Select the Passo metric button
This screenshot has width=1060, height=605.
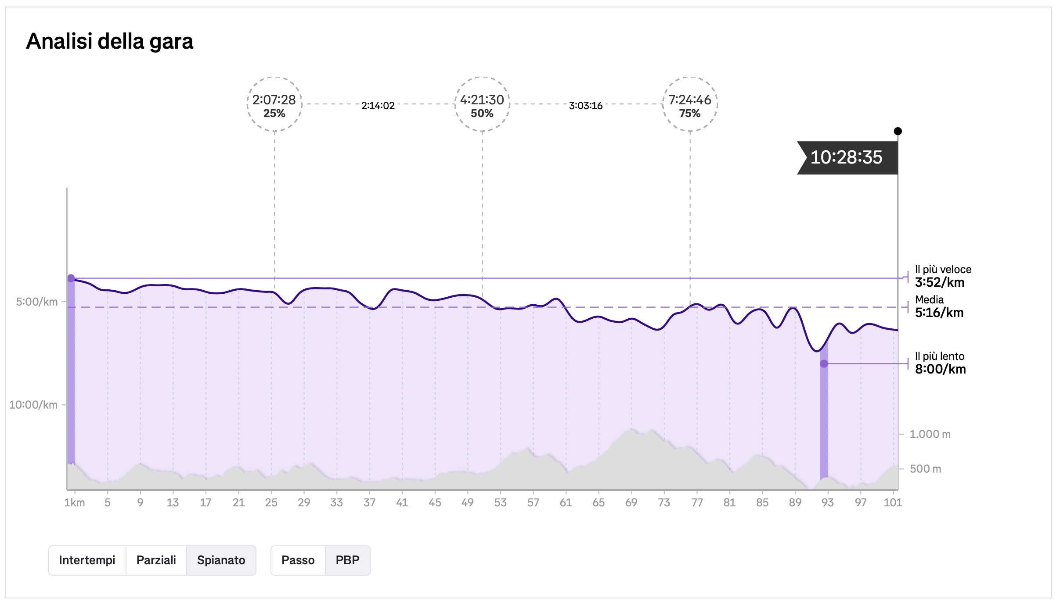pos(298,560)
